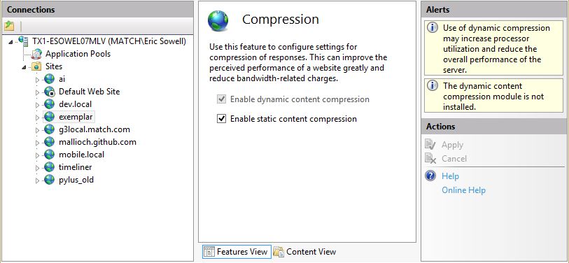Select the mallioch.github.com site
The width and height of the screenshot is (569, 263).
97,142
